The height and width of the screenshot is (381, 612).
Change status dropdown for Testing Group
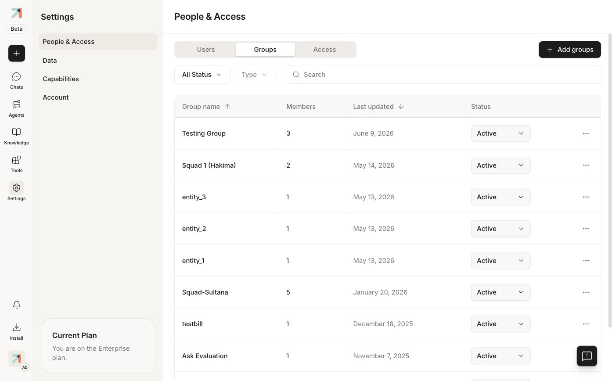pyautogui.click(x=500, y=133)
